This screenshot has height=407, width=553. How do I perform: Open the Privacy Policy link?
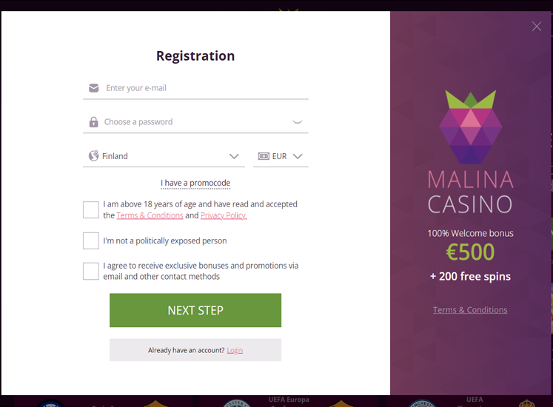pos(224,215)
